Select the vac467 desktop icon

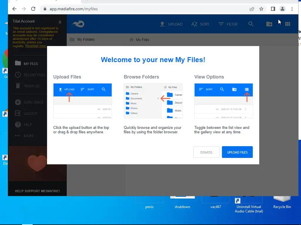click(215, 202)
